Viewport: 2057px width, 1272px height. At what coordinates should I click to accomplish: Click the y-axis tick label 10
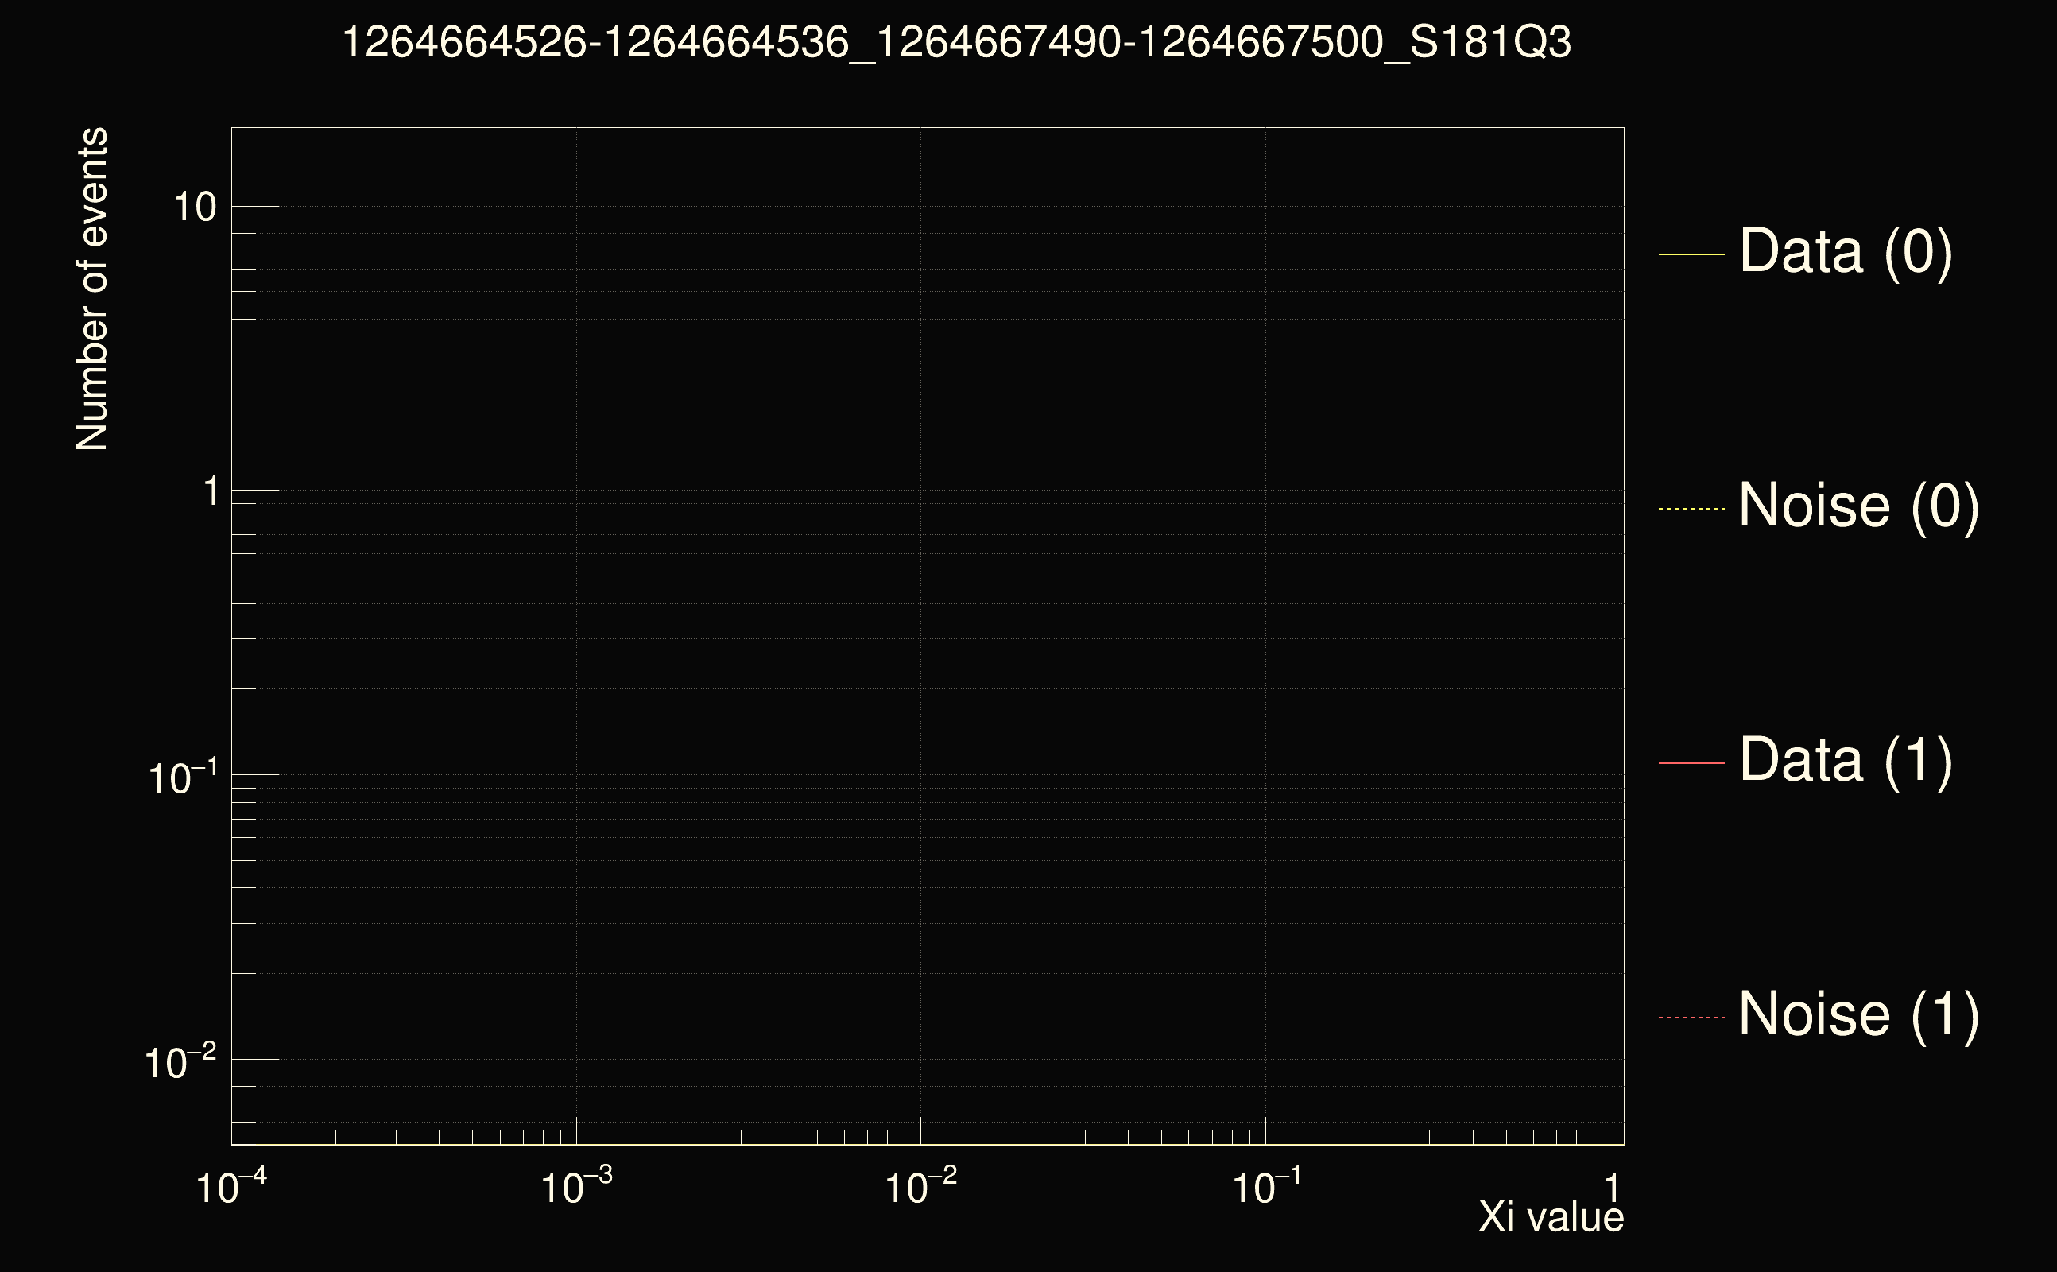194,207
